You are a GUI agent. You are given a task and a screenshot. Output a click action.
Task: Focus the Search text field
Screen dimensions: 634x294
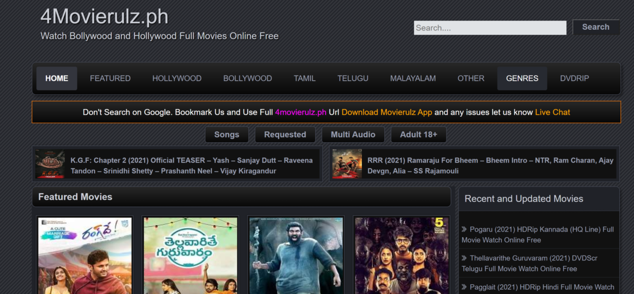coord(490,28)
